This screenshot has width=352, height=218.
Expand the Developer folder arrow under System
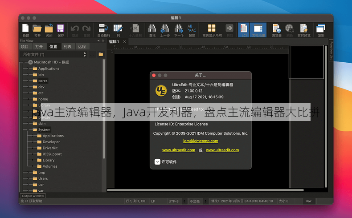(x=33, y=142)
